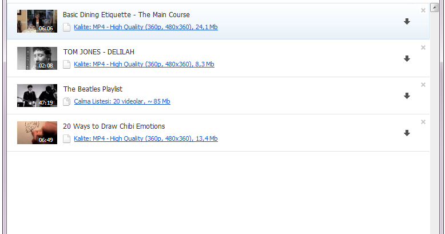The width and height of the screenshot is (445, 234).
Task: Remove Basic Dining Etiquette item with X
Action: coord(423,10)
